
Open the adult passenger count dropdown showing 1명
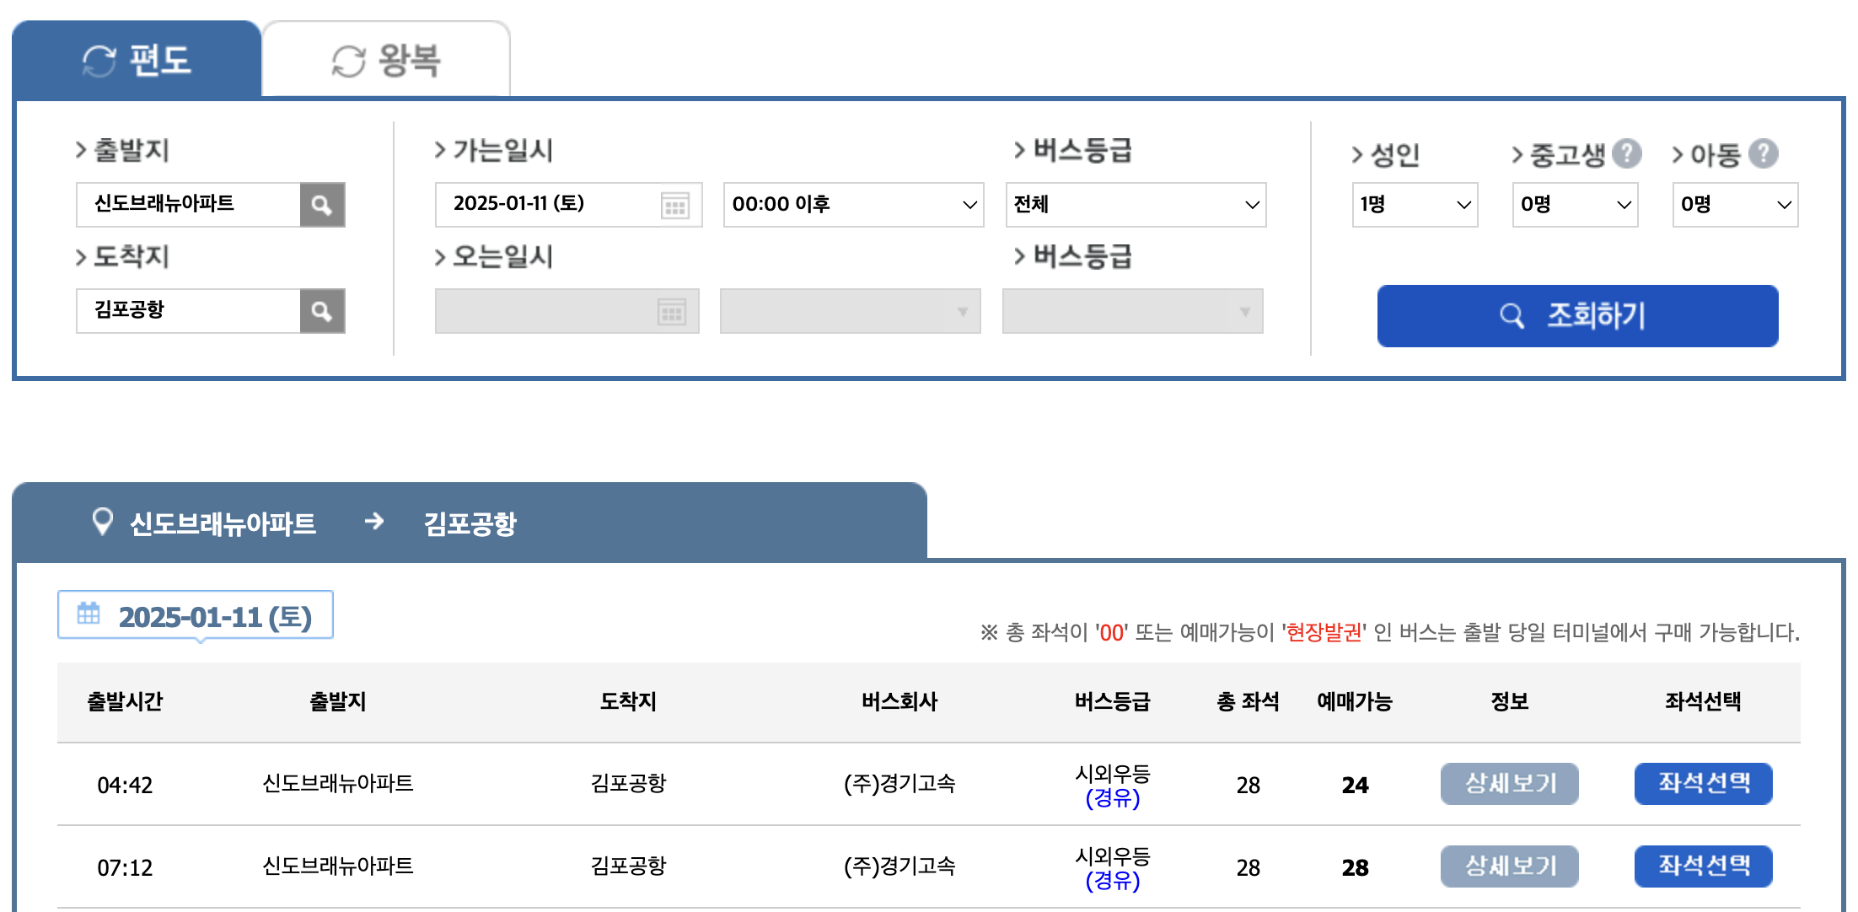1414,204
